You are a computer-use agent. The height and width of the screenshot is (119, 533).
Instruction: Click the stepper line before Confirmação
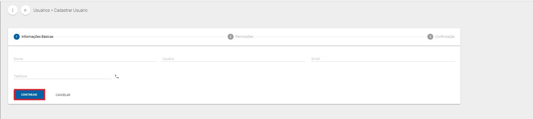point(340,37)
